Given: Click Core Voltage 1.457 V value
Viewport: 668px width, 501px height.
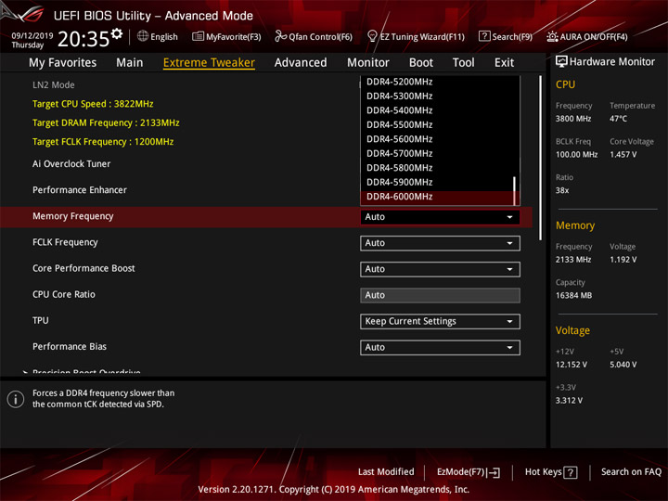Looking at the screenshot, I should [x=623, y=155].
